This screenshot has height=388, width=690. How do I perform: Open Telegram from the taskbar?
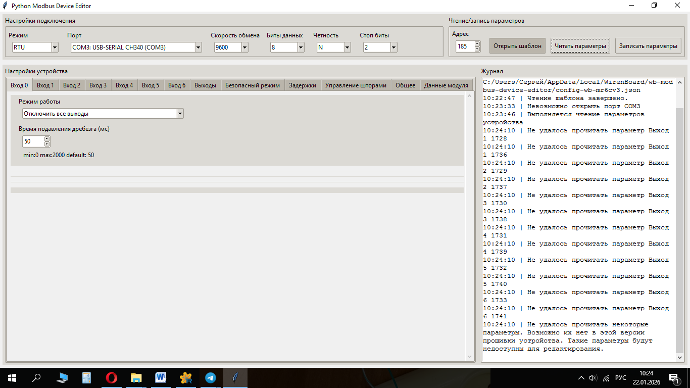coord(210,378)
